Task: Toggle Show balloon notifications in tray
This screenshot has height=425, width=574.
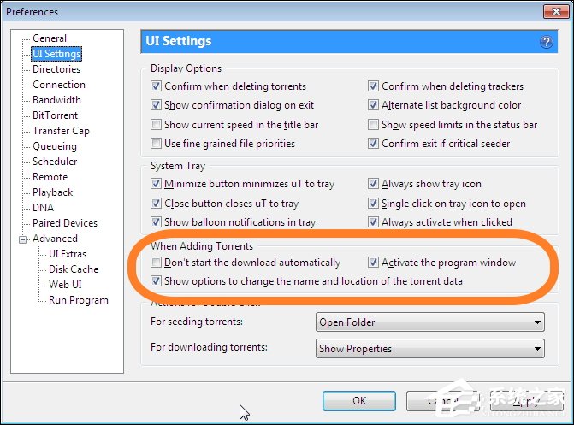Action: click(x=156, y=221)
